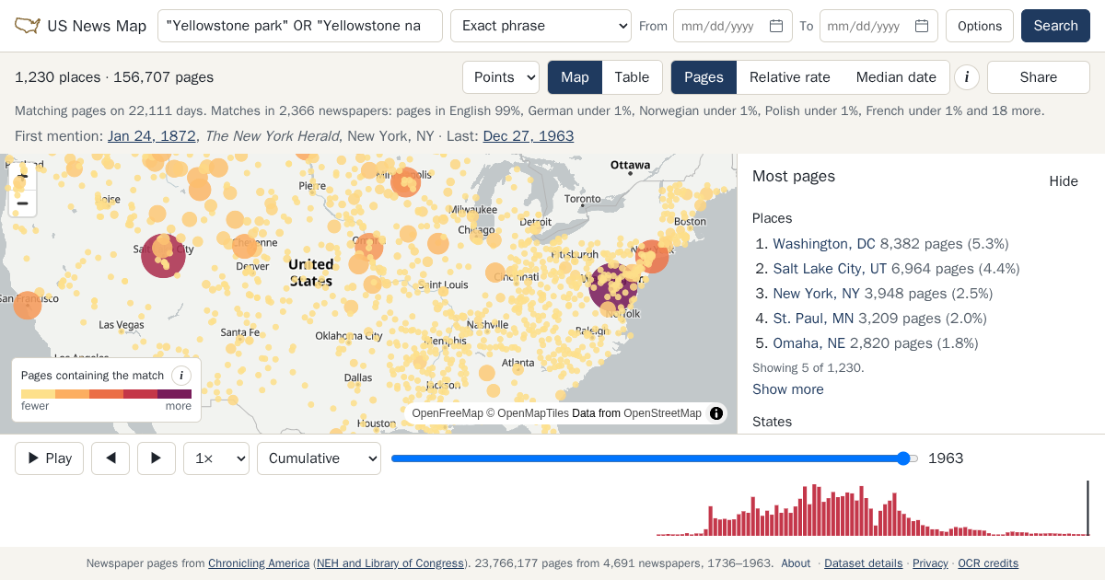This screenshot has height=580, width=1105.
Task: Select the Relative rate metric
Action: [790, 77]
